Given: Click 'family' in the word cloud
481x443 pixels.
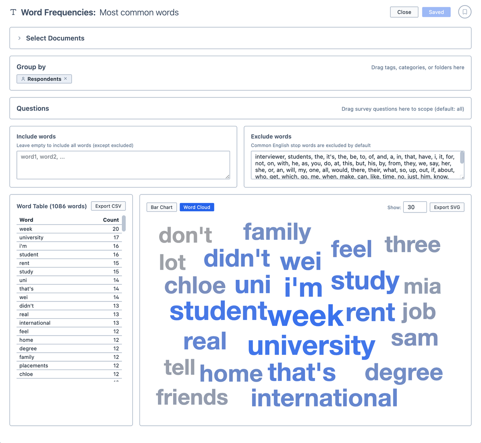Looking at the screenshot, I should 277,232.
